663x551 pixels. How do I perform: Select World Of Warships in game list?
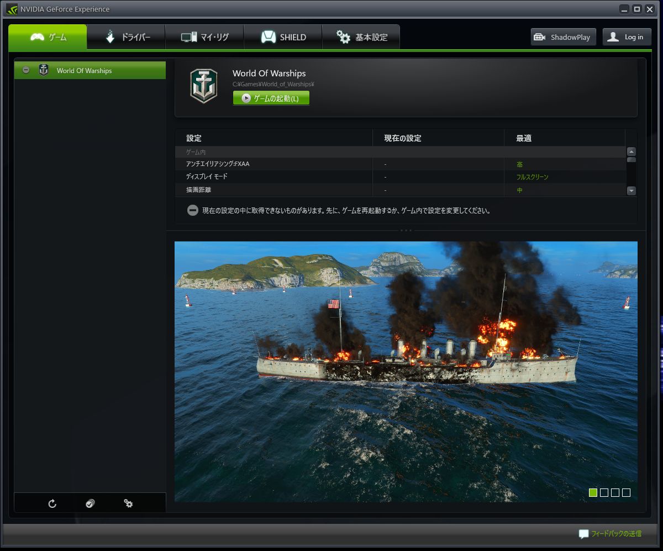[90, 70]
